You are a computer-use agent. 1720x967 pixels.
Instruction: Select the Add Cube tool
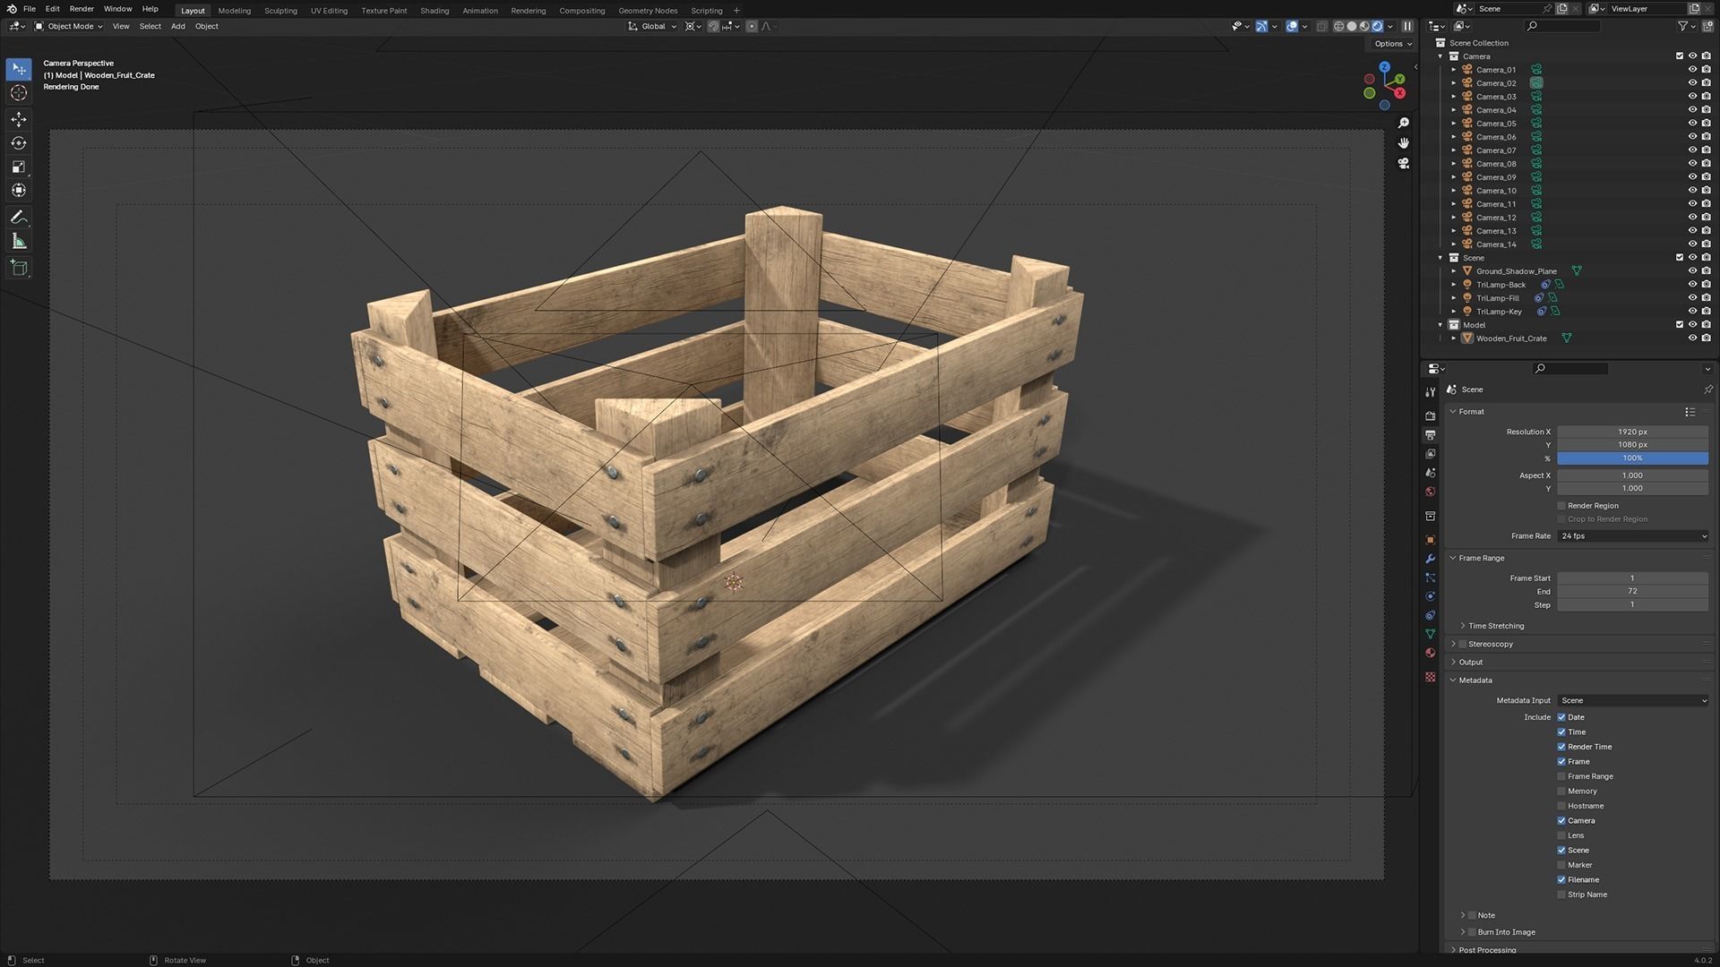[19, 268]
